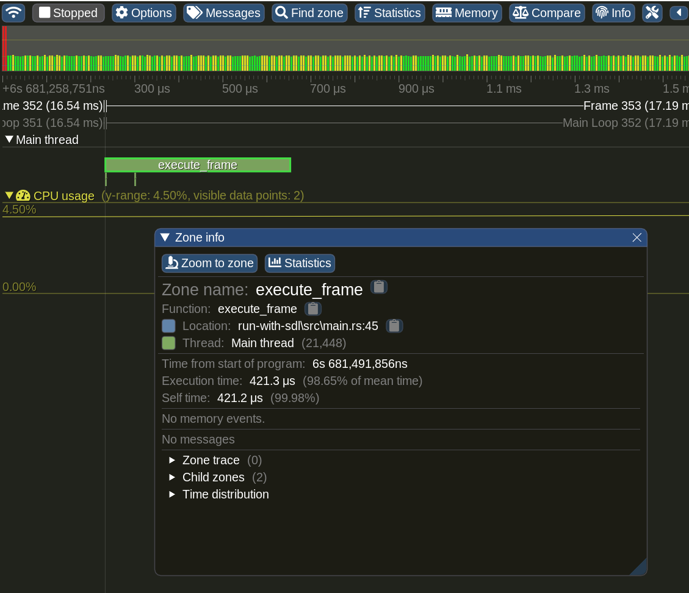Click the Frame 353 label

[x=636, y=106]
